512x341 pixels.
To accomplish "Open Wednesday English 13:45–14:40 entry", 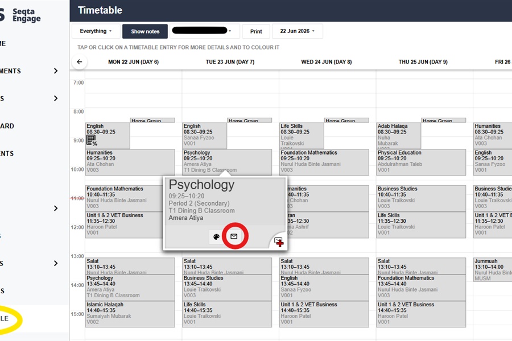I will pos(324,288).
